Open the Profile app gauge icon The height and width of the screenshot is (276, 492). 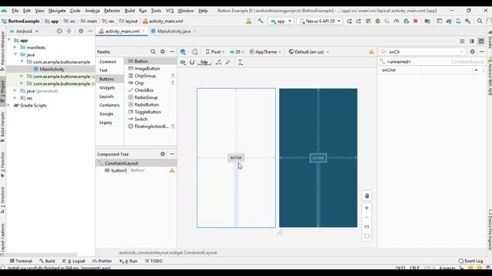[x=397, y=21]
